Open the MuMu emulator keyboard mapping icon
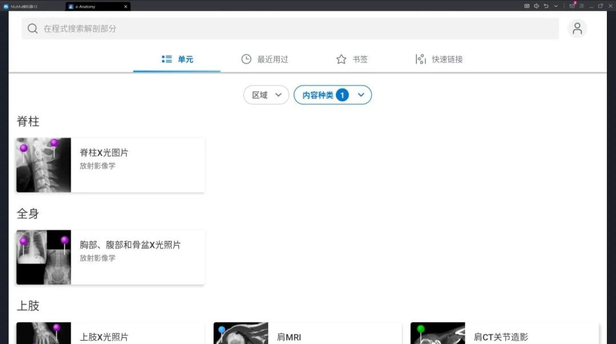Screen dimensions: 616x344 click(x=526, y=6)
